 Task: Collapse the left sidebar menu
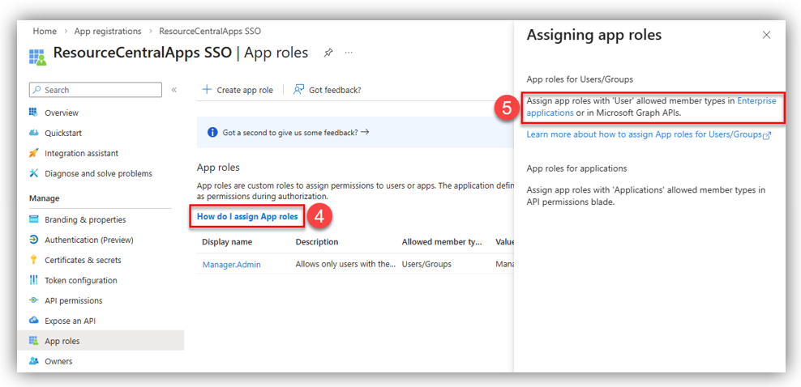[x=174, y=90]
